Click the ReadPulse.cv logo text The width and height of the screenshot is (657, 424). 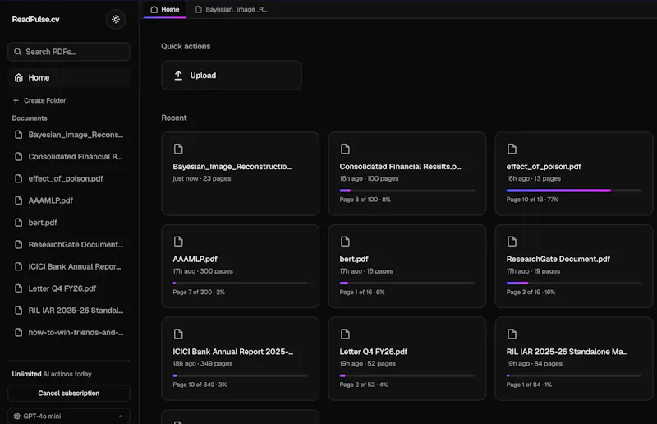point(35,19)
